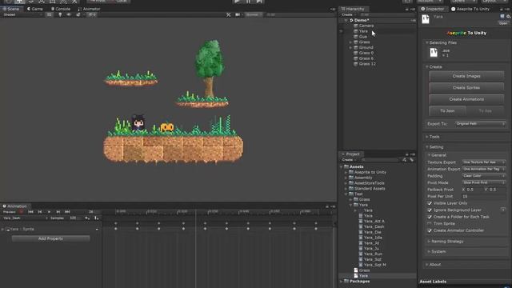Select the .ase file icon under Selecting Files
Screen dimensions: 512x288
tap(434, 52)
